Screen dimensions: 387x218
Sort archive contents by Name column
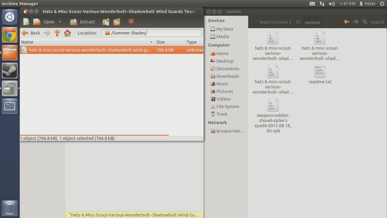[87, 42]
